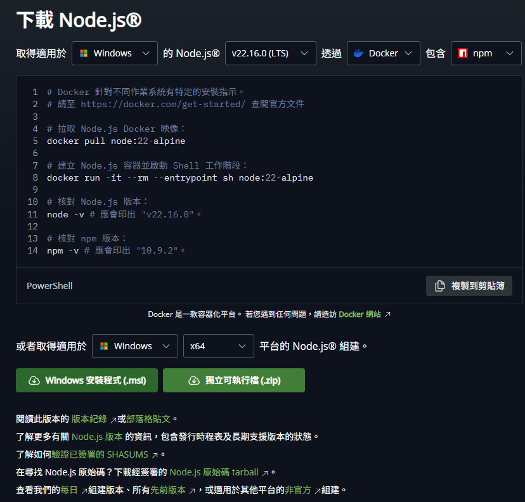Click the download cloud icon on the .zip button
This screenshot has height=502, width=525.
194,380
